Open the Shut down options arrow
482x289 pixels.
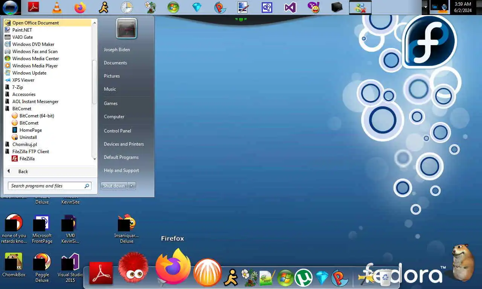point(132,186)
